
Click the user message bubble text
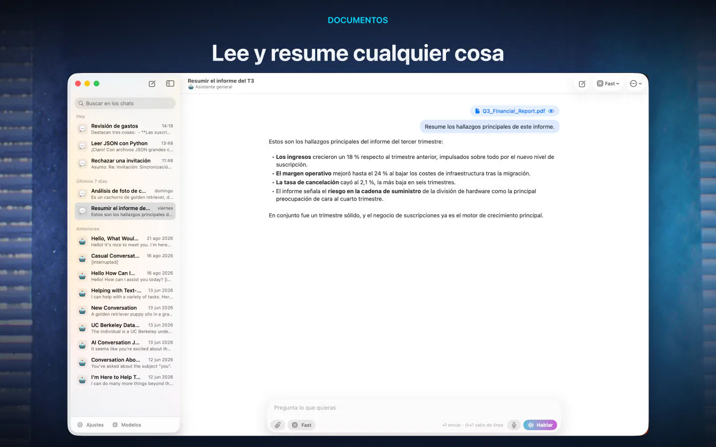(490, 127)
